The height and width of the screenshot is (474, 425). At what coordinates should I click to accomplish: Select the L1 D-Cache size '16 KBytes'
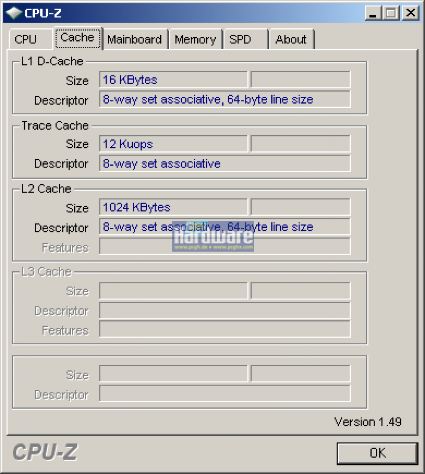tap(173, 80)
